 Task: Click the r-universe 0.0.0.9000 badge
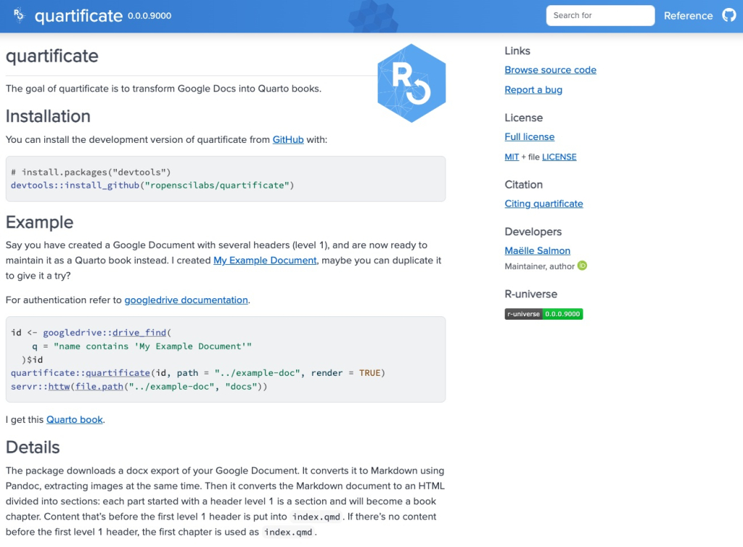(543, 314)
